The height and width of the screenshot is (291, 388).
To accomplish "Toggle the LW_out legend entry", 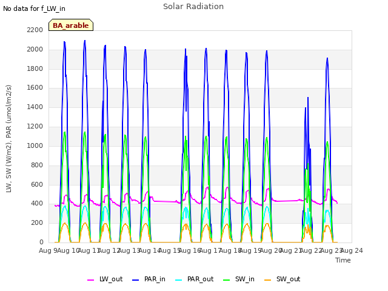I will [x=105, y=279].
